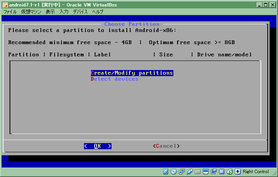The image size is (278, 177).
Task: Open the 表示 menu
Action: pyautogui.click(x=50, y=12)
